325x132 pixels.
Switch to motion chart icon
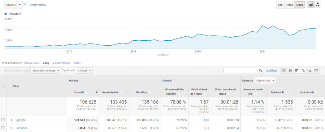(x=317, y=5)
